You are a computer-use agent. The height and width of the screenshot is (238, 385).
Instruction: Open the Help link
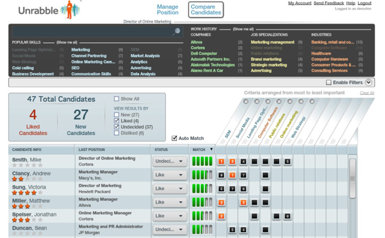coord(351,3)
